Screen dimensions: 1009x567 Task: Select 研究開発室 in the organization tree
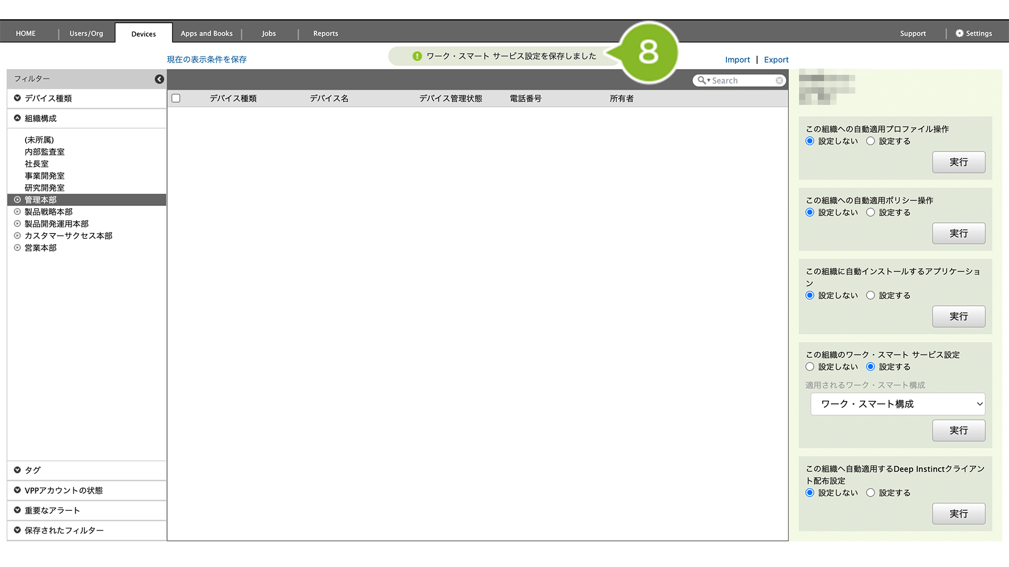[x=44, y=188]
